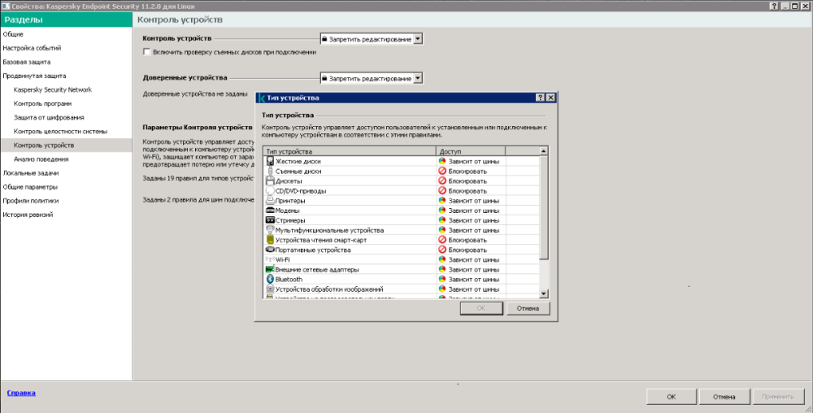Viewport: 813px width, 413px height.
Task: Open Профили политики section
Action: [31, 201]
